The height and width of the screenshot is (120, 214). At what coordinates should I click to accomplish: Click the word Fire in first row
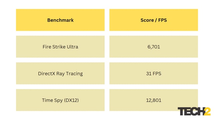tap(46, 47)
